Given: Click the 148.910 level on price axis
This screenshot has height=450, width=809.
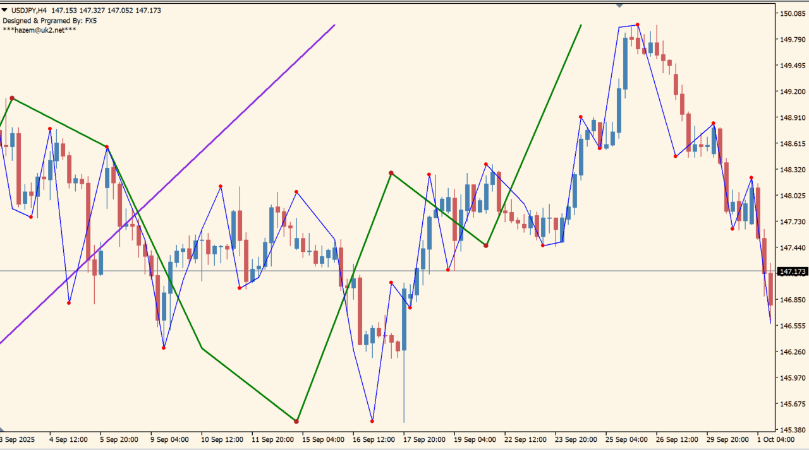Looking at the screenshot, I should [792, 117].
